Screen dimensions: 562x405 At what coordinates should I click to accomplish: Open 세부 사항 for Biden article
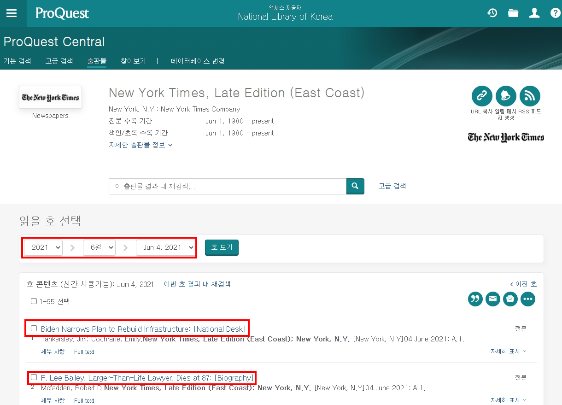click(53, 352)
